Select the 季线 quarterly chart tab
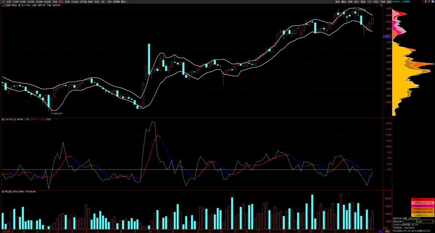 (x=91, y=2)
